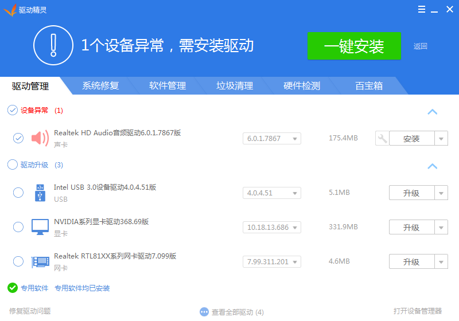Switch to the 驱动管理 tab
459x321 pixels.
tap(30, 86)
